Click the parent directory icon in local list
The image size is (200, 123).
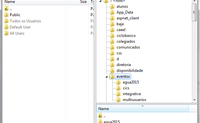tap(6, 8)
